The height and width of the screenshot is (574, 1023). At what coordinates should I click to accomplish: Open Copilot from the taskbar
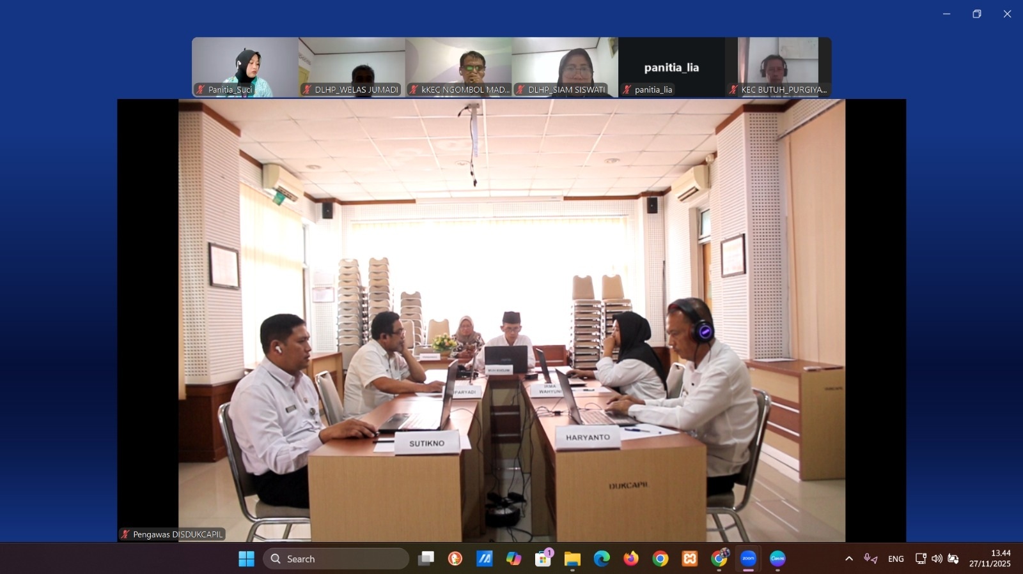point(513,559)
